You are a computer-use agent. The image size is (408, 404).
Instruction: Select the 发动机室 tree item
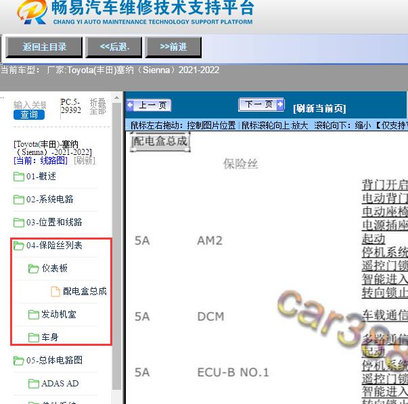[x=59, y=314]
